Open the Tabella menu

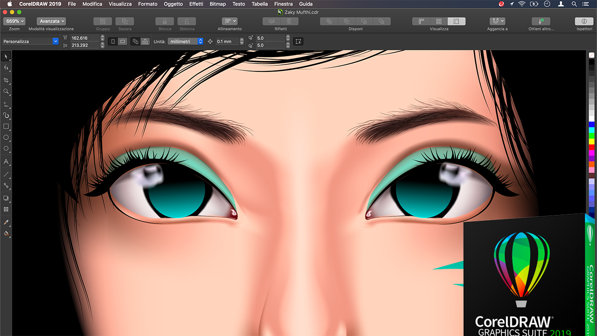[x=259, y=4]
